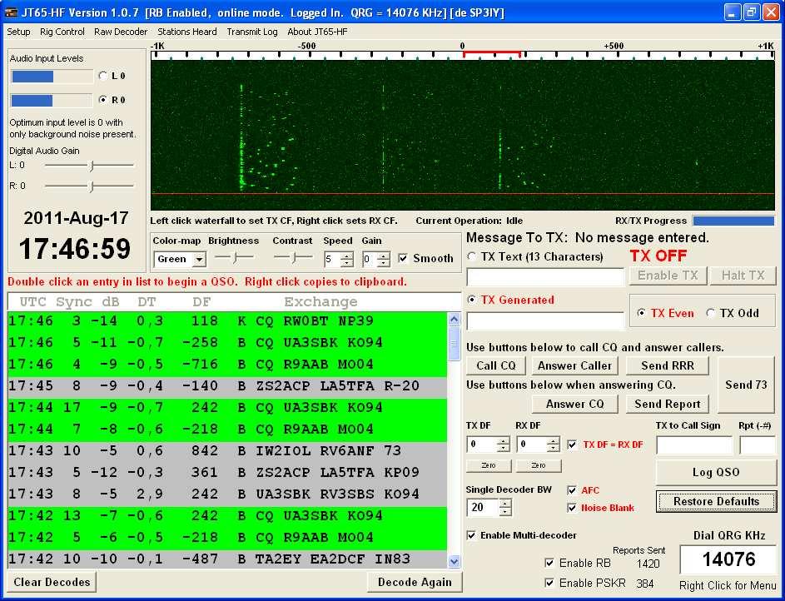This screenshot has width=785, height=601.
Task: Increase the RX DF value
Action: coord(554,441)
